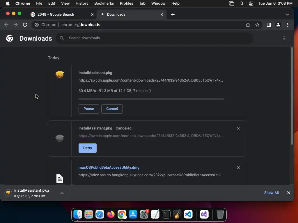Image resolution: width=298 pixels, height=223 pixels.
Task: Open Control Center in menu bar
Action: [x=251, y=3]
